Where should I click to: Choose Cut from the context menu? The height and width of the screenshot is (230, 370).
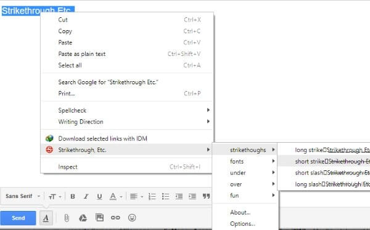(127, 20)
